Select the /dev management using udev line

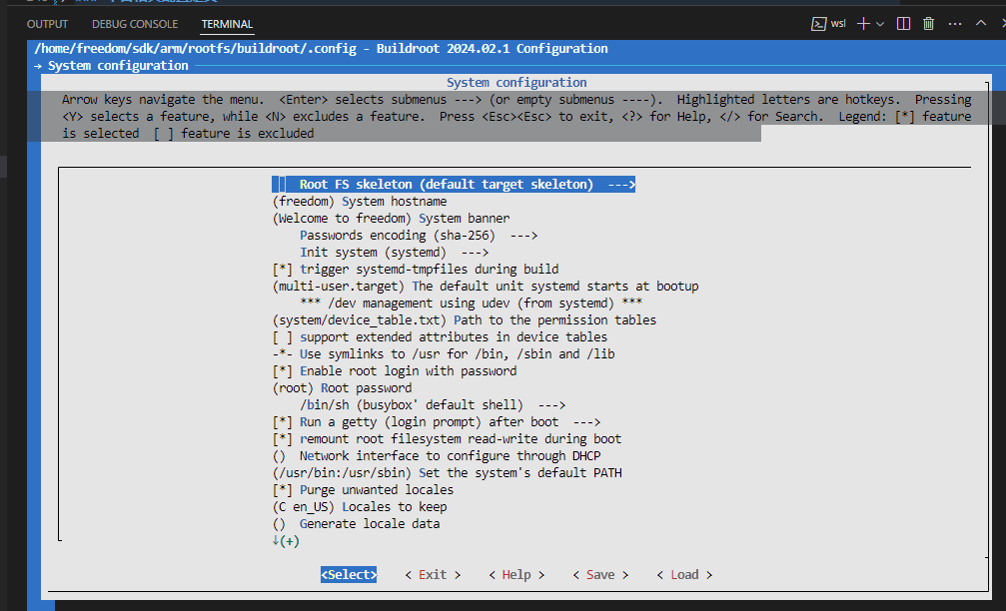click(x=471, y=304)
